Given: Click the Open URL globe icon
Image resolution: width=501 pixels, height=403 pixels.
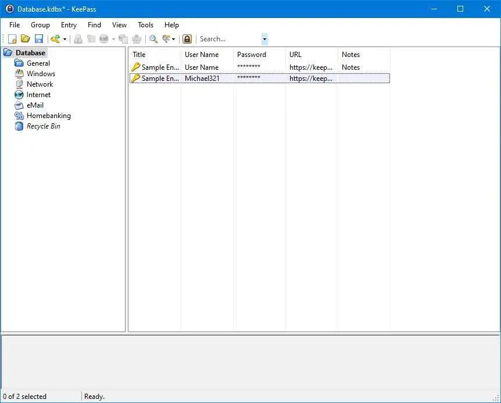Looking at the screenshot, I should click(104, 39).
